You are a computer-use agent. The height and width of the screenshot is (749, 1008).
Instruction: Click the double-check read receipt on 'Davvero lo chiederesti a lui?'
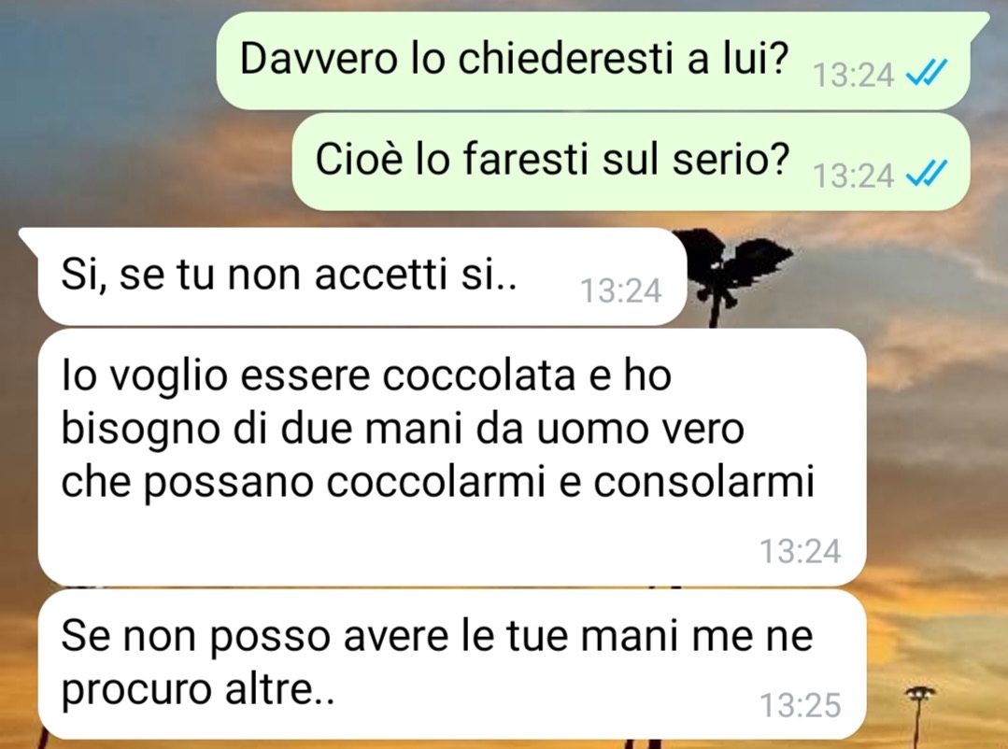click(x=927, y=73)
